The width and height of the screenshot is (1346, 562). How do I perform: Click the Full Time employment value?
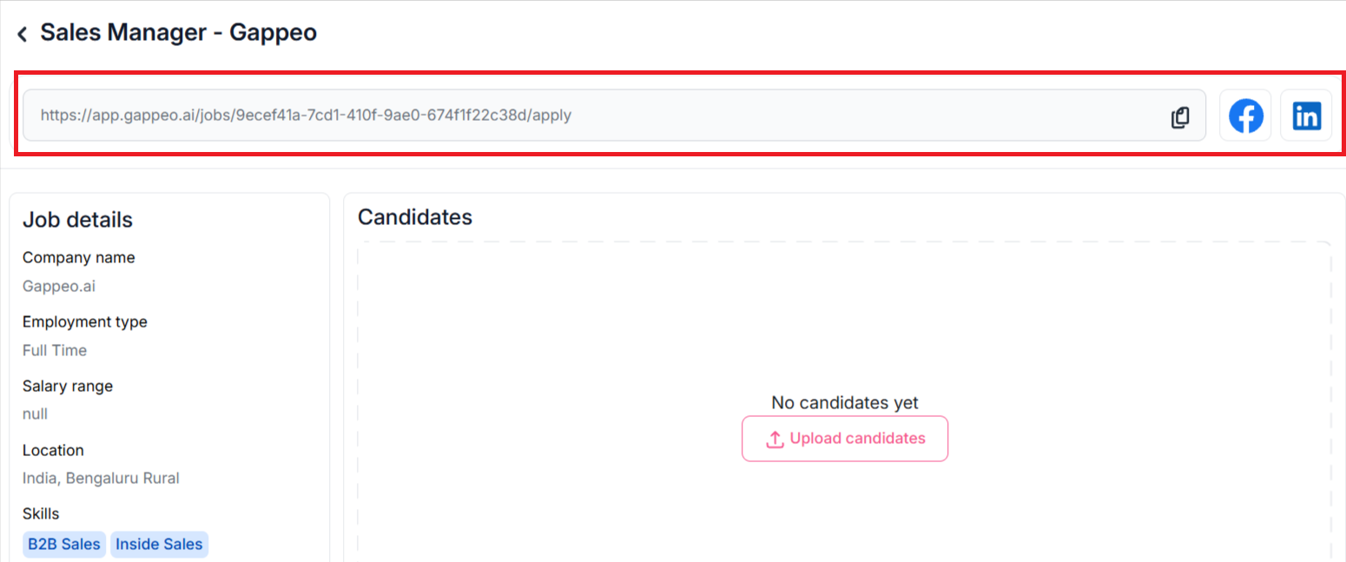[55, 350]
